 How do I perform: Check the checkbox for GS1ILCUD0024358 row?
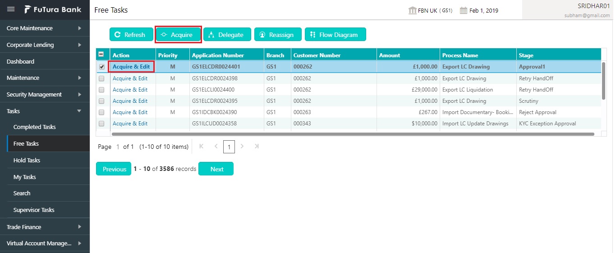coord(101,124)
